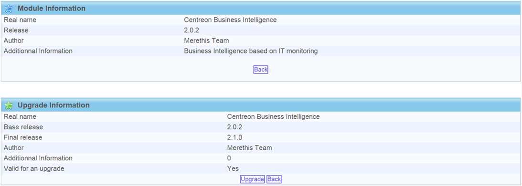Screen dimensions: 522x186
Task: Select the Module Information header title
Action: [51, 8]
